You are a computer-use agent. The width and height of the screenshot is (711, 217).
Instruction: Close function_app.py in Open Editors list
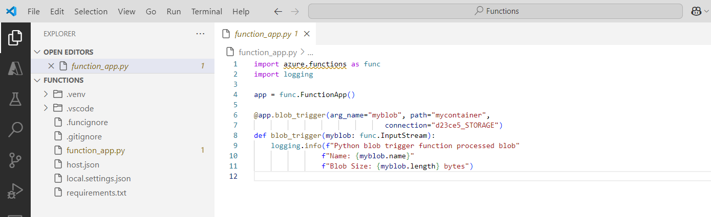[x=51, y=66]
